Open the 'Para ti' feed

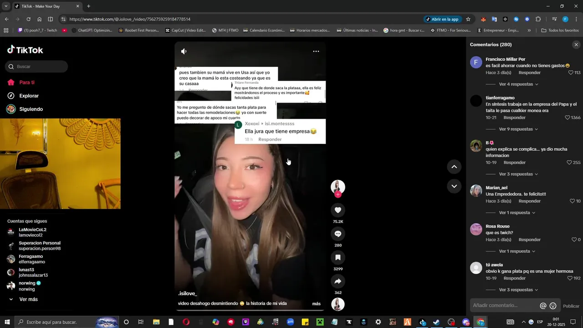pyautogui.click(x=21, y=82)
